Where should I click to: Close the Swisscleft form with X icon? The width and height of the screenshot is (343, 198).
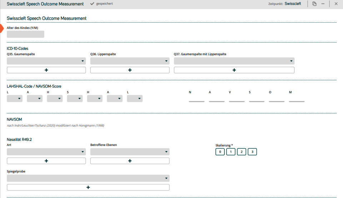click(x=336, y=4)
